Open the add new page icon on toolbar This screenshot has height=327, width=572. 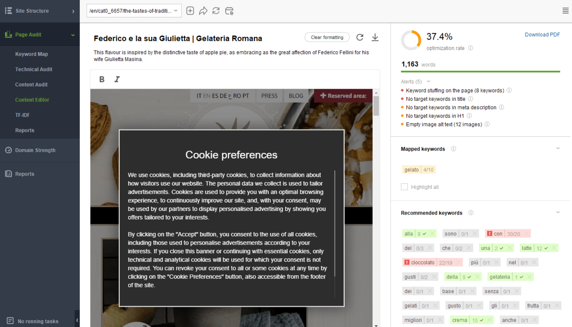(190, 10)
